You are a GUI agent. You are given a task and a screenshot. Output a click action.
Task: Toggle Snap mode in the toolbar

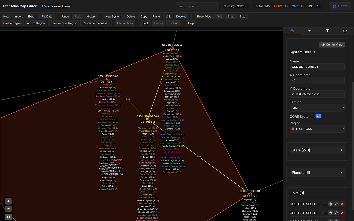(231, 16)
